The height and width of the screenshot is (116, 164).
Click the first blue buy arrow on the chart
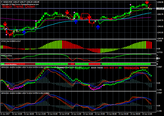(x=24, y=32)
